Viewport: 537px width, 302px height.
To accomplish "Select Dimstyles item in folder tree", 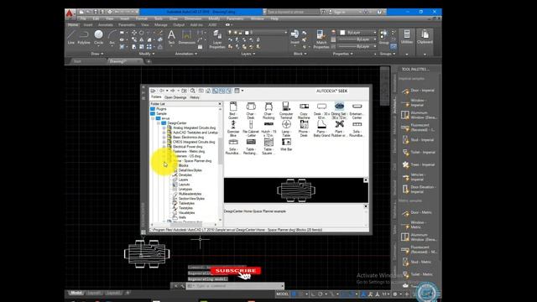I will point(185,175).
